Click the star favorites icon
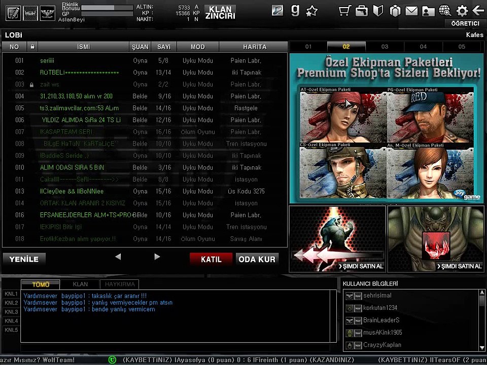 tap(312, 11)
